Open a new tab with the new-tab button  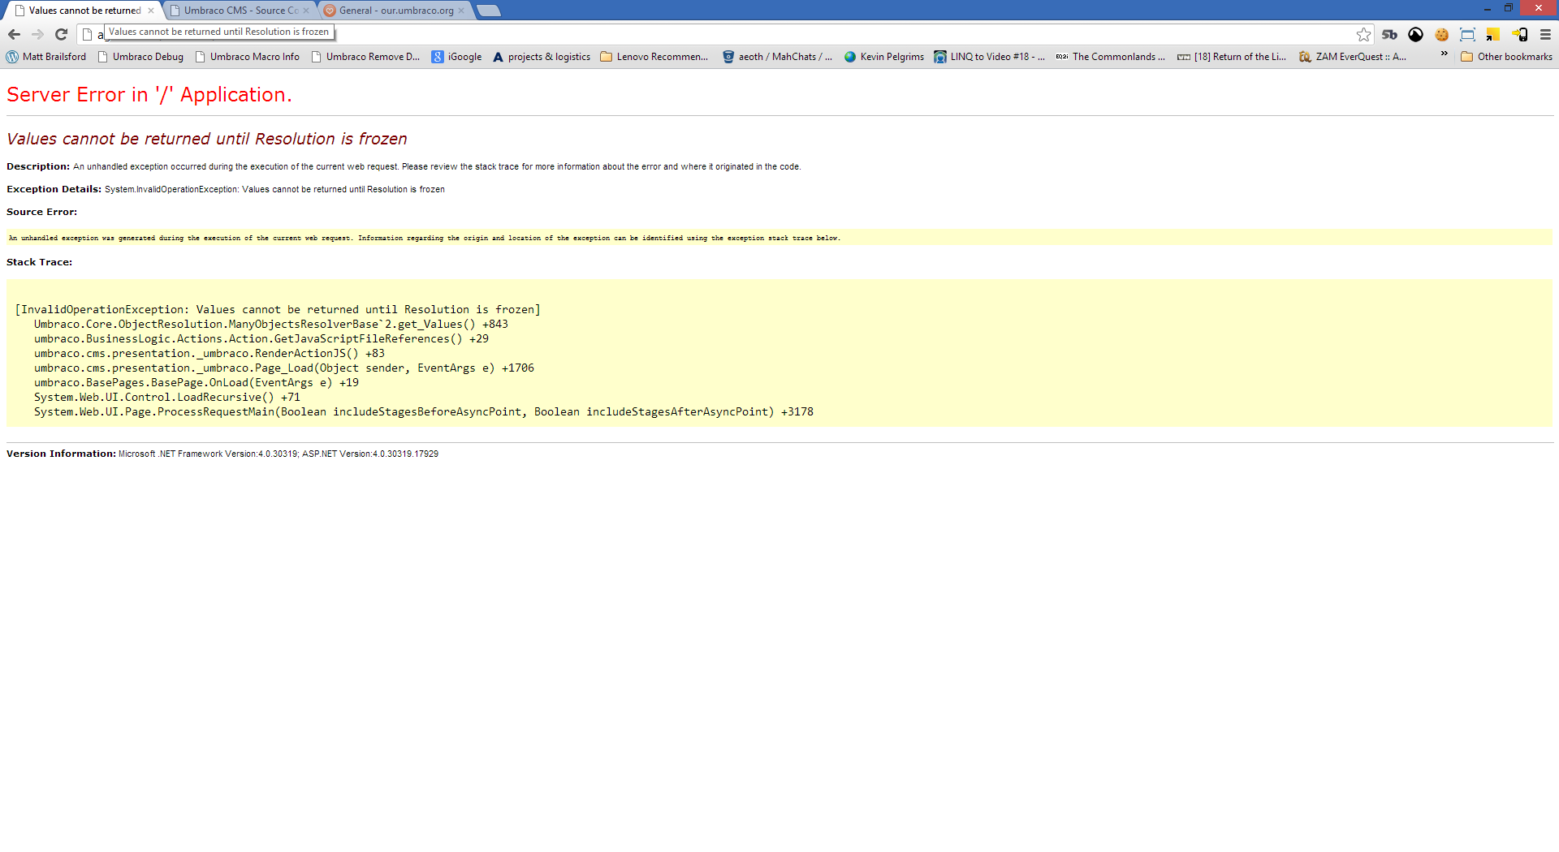tap(488, 11)
